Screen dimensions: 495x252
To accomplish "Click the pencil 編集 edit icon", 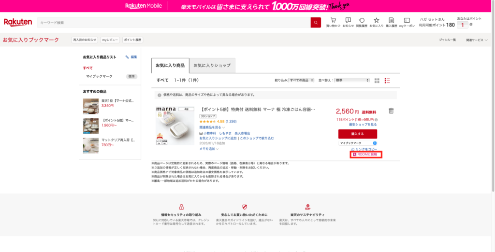I will click(127, 57).
